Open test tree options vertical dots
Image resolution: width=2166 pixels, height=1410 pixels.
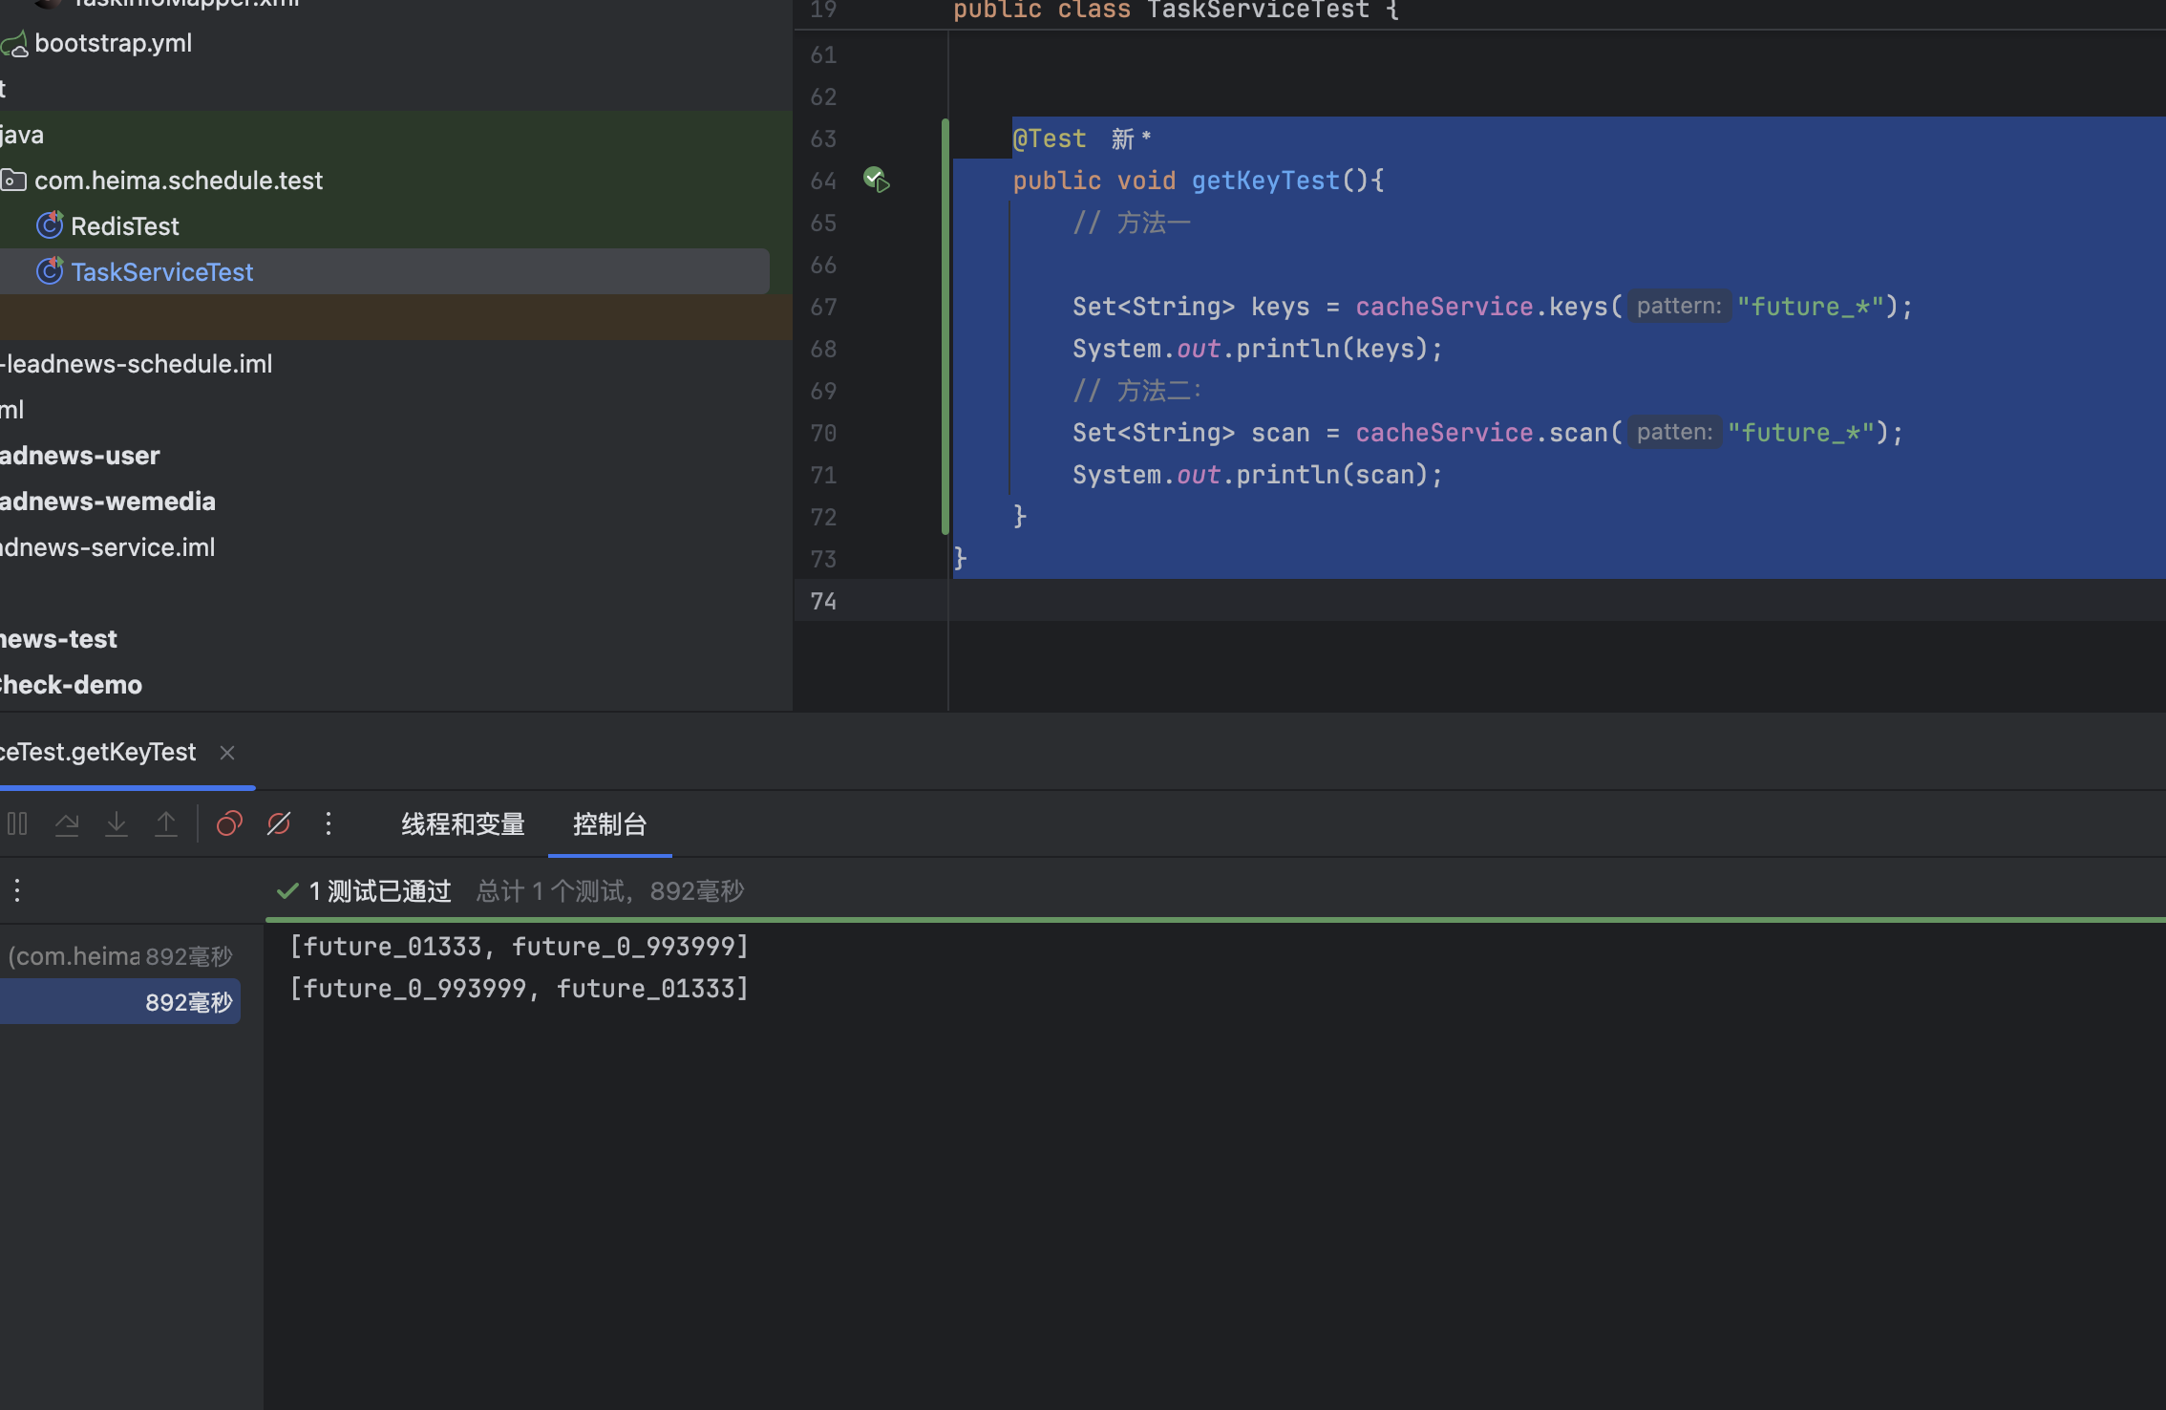click(x=17, y=890)
